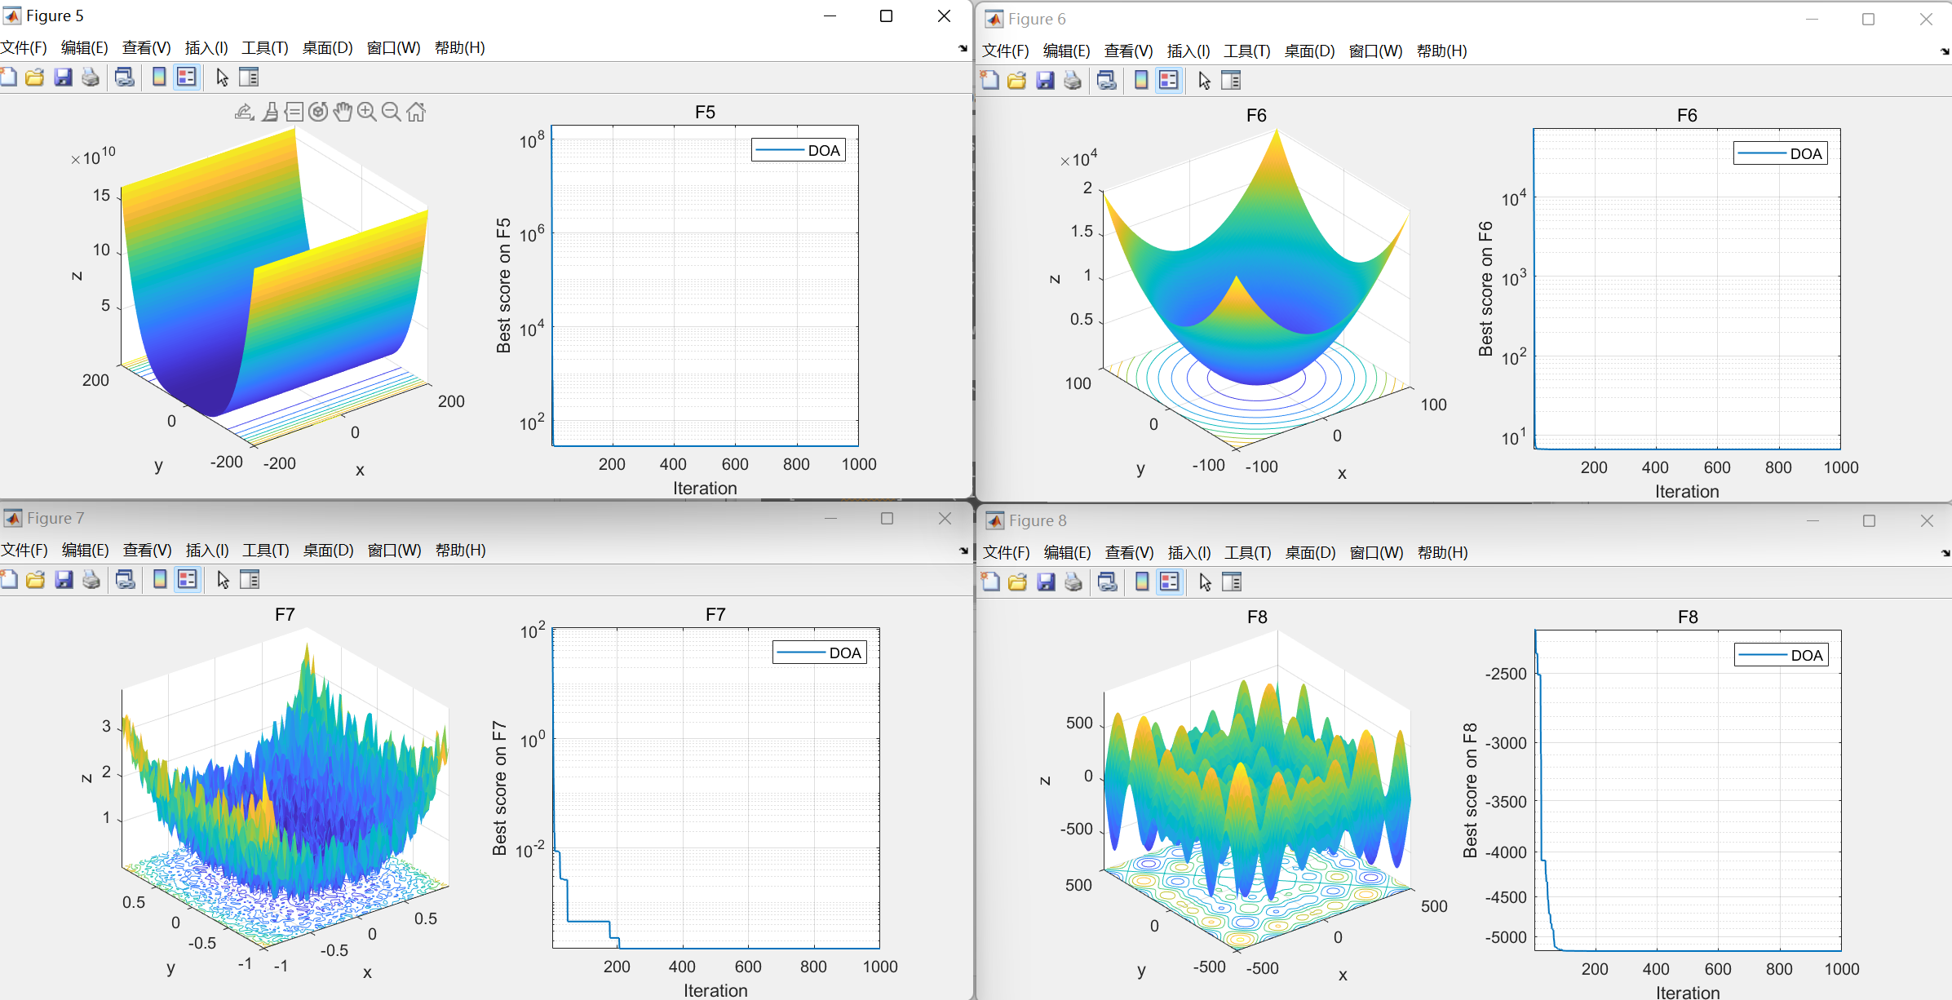
Task: Click the Print icon in Figure 7 toolbar
Action: point(91,580)
